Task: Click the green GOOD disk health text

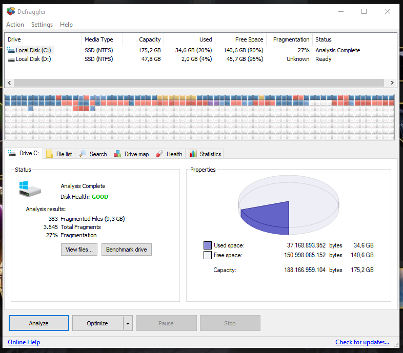Action: pyautogui.click(x=100, y=197)
